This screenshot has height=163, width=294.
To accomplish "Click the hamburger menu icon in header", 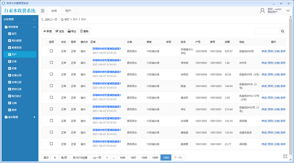I will pos(43,11).
